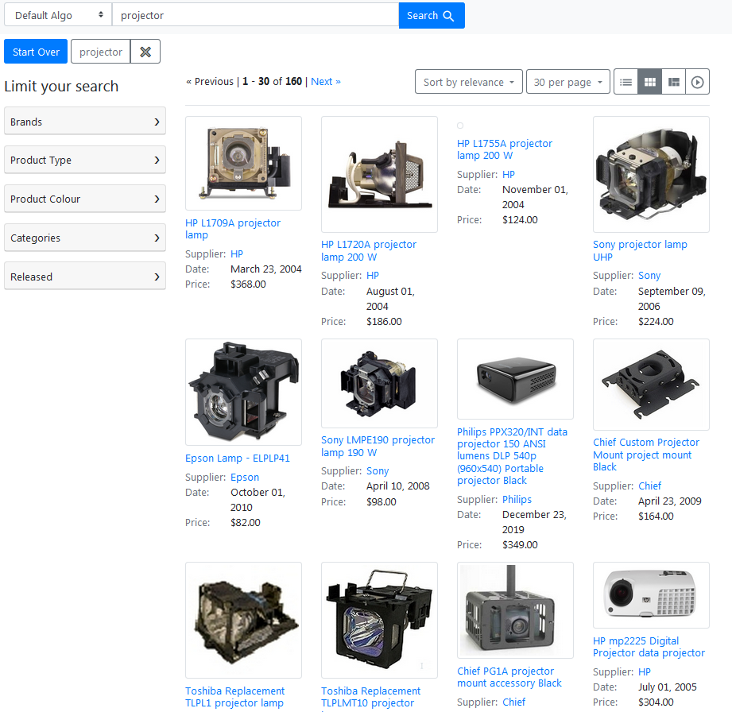
Task: Expand the Product Colour facet
Action: (x=85, y=199)
